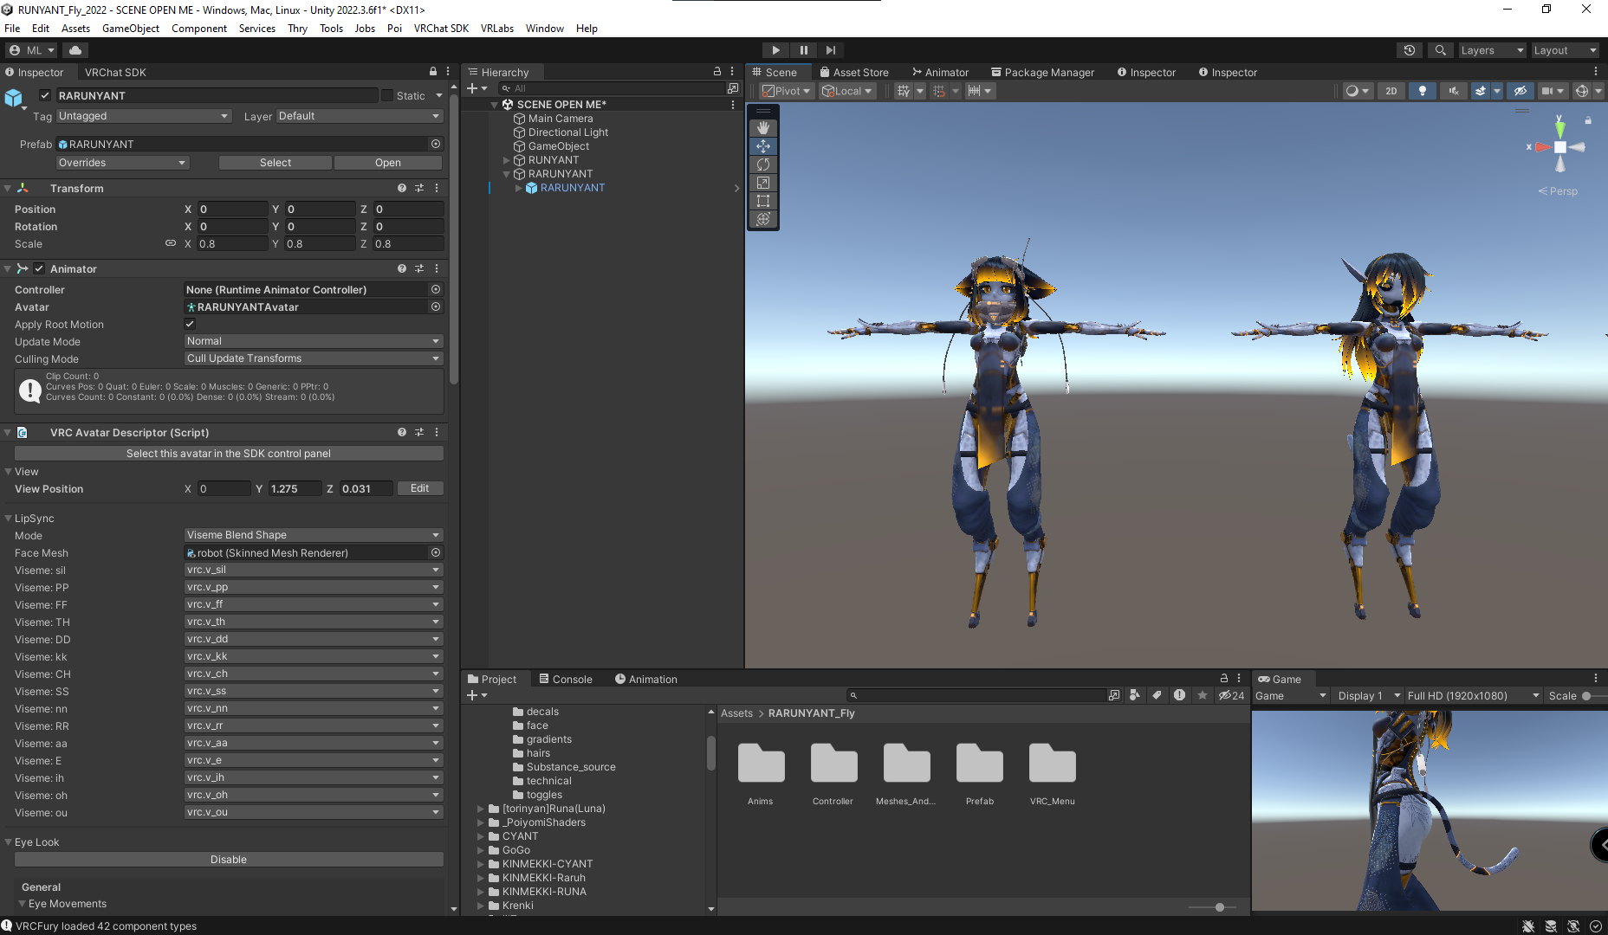Open Transform component preset icon

point(419,188)
